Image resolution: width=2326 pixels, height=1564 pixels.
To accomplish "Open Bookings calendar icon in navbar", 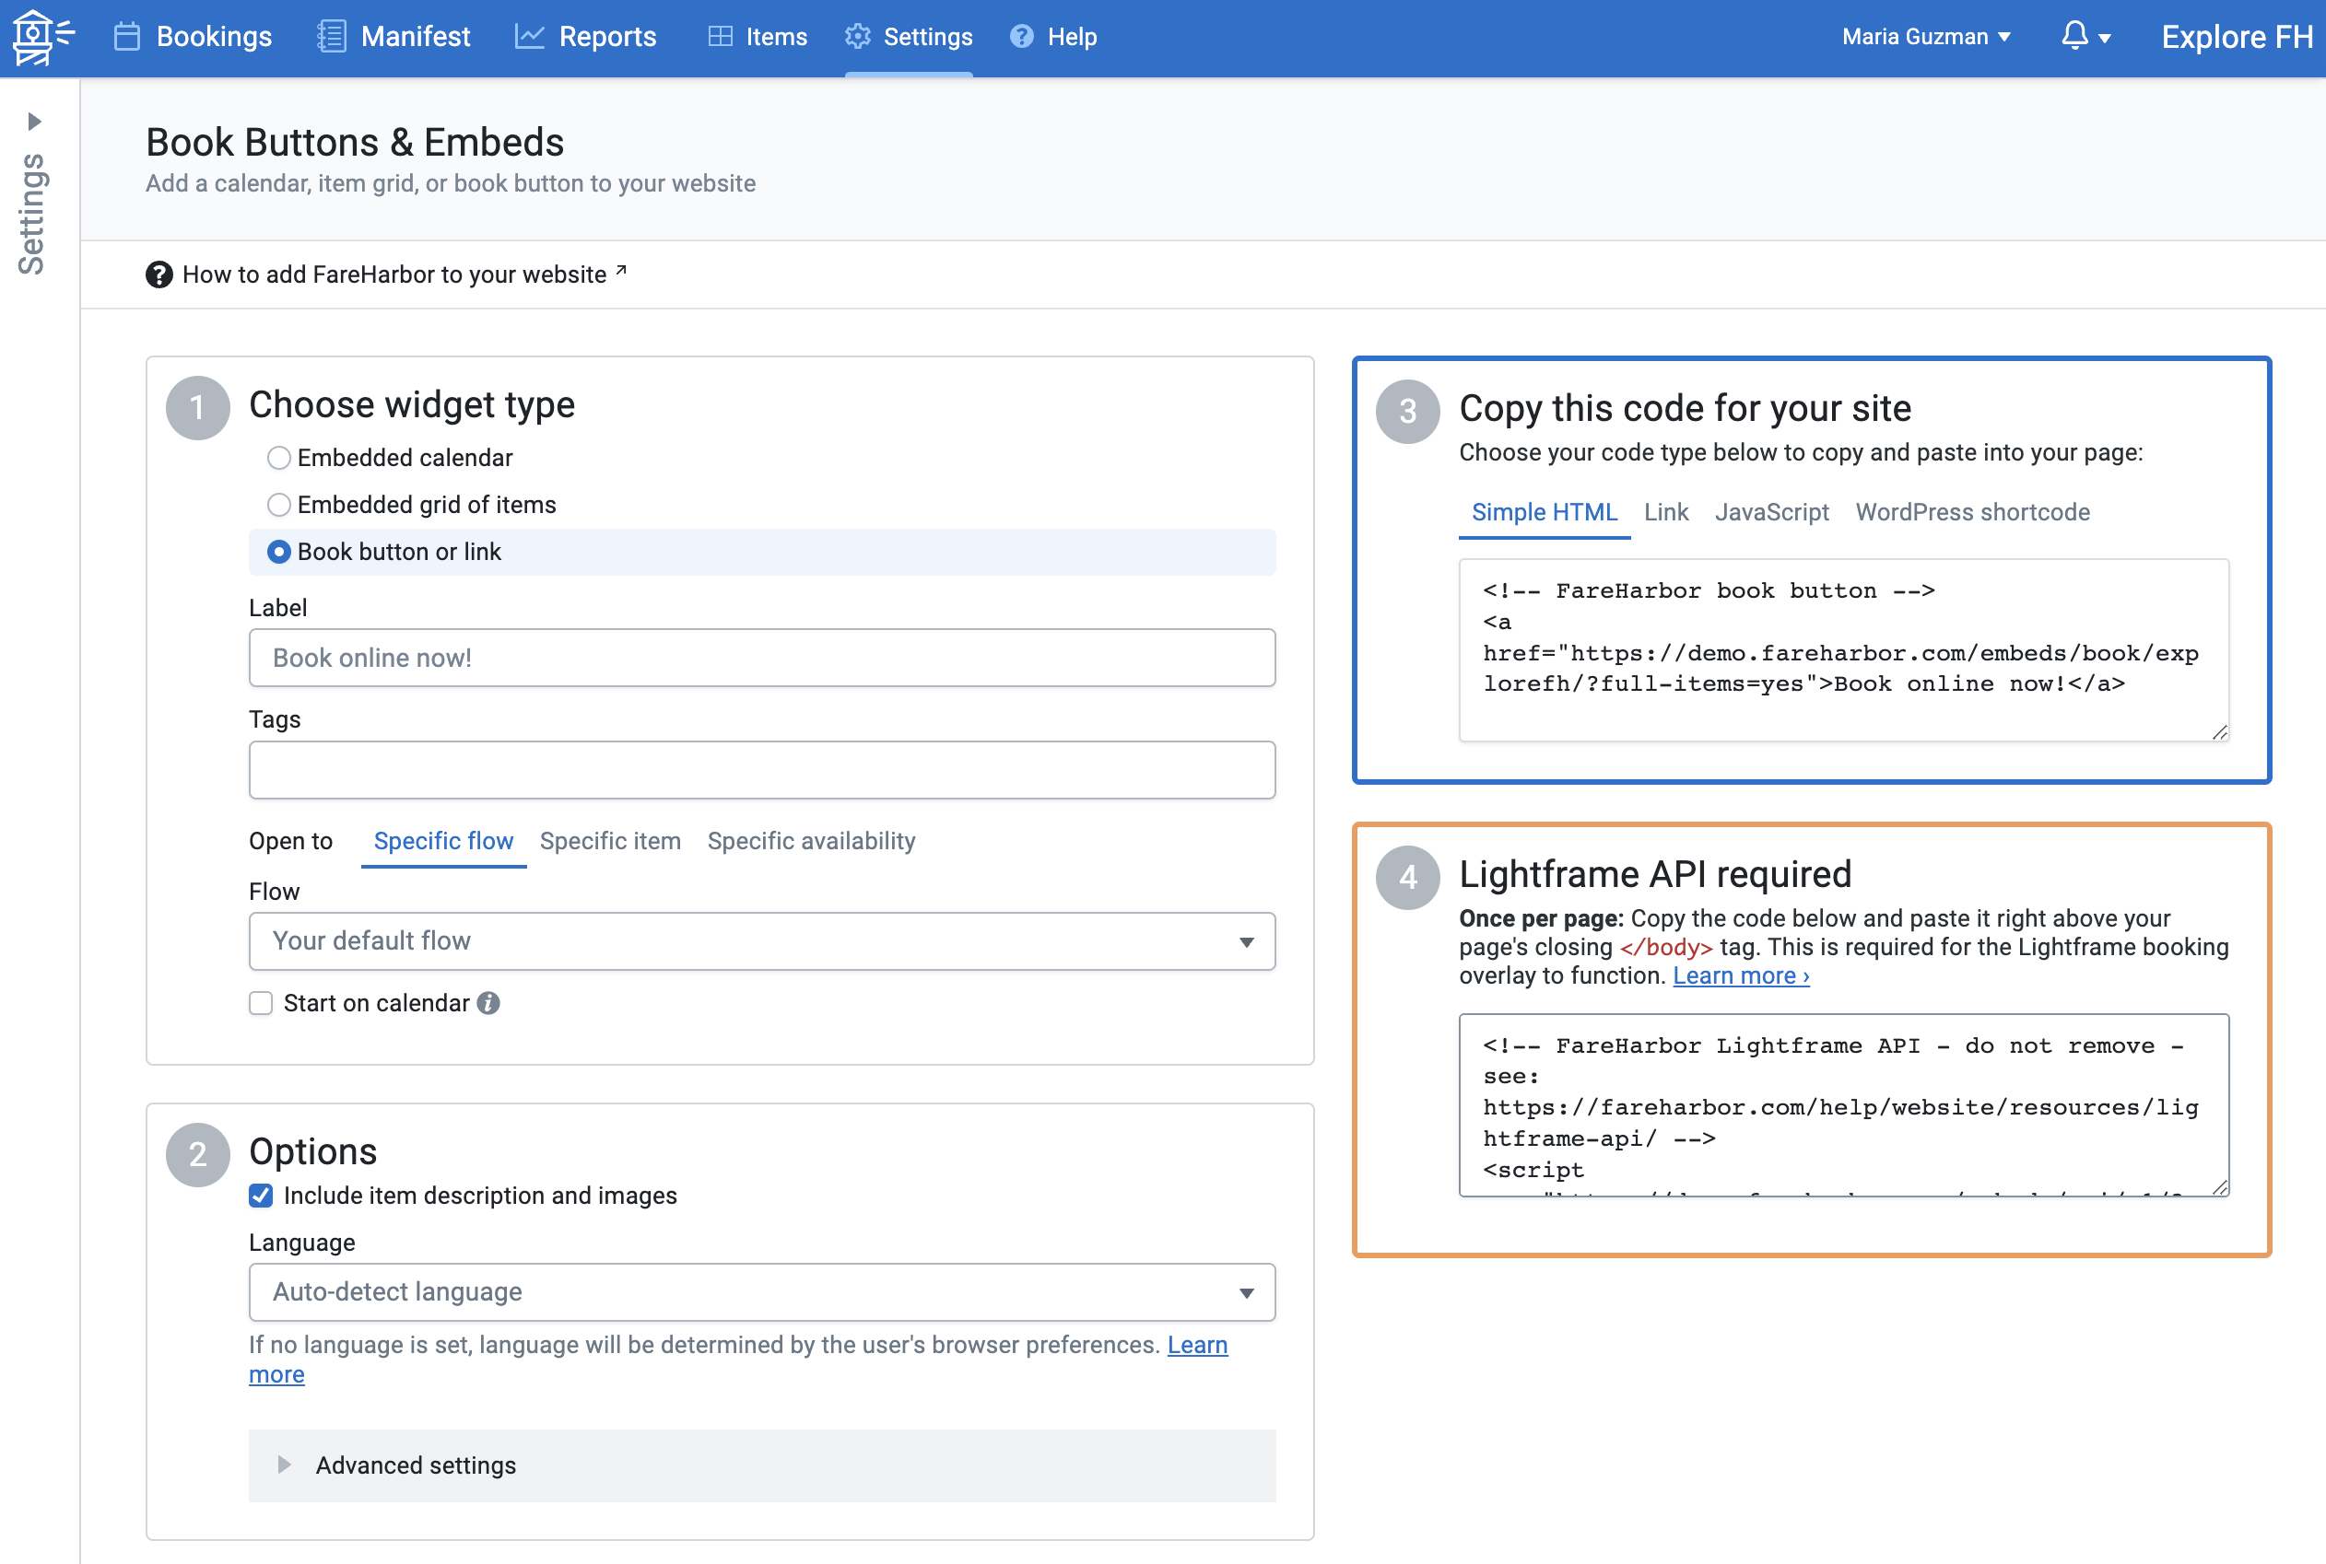I will (127, 37).
